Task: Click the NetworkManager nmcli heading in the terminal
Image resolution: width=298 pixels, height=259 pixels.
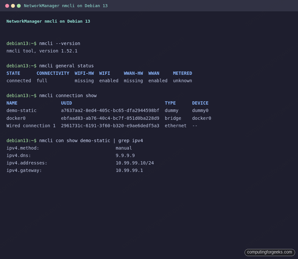Action: click(x=48, y=21)
